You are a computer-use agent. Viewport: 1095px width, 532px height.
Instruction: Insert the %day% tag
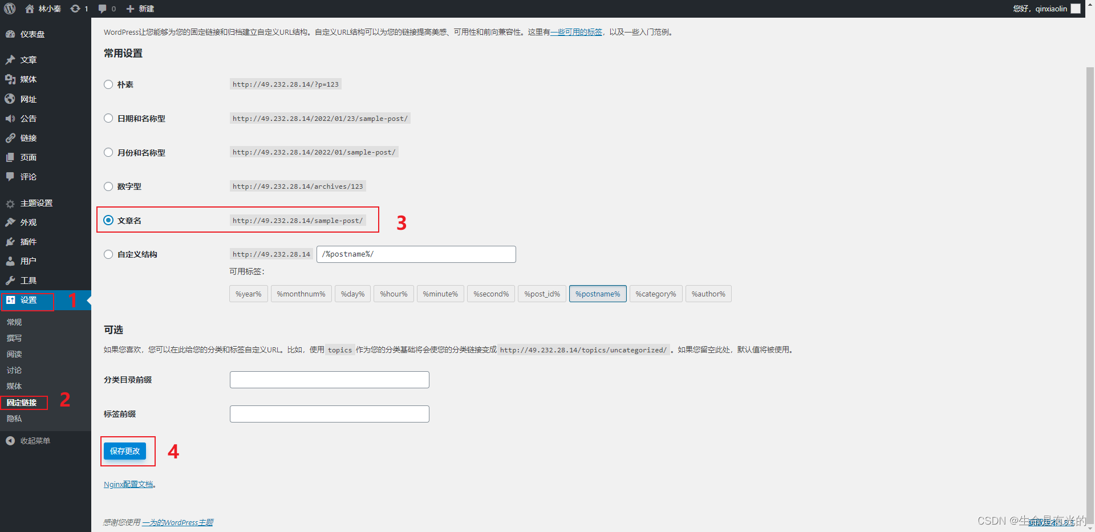pos(352,294)
